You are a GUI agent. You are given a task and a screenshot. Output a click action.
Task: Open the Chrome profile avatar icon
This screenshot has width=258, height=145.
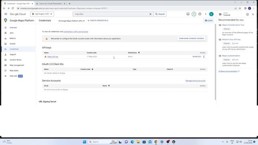point(250,8)
